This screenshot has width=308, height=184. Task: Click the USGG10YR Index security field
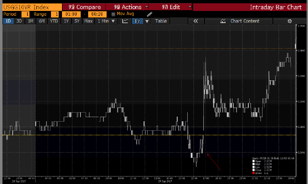click(x=31, y=7)
